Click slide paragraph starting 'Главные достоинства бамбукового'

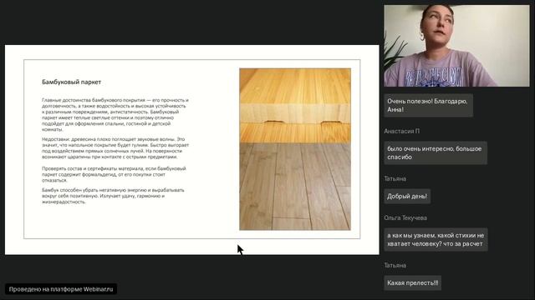click(115, 115)
